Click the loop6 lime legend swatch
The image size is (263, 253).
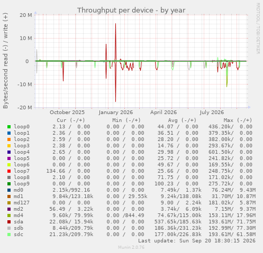[x=9, y=165]
